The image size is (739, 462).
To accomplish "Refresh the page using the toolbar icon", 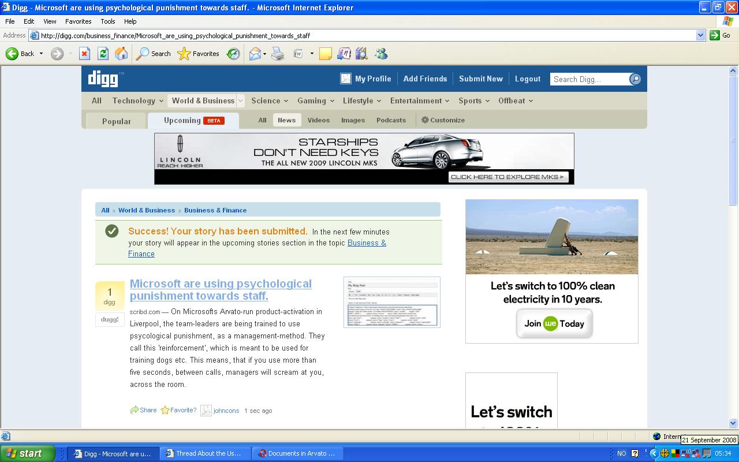I will pyautogui.click(x=103, y=54).
